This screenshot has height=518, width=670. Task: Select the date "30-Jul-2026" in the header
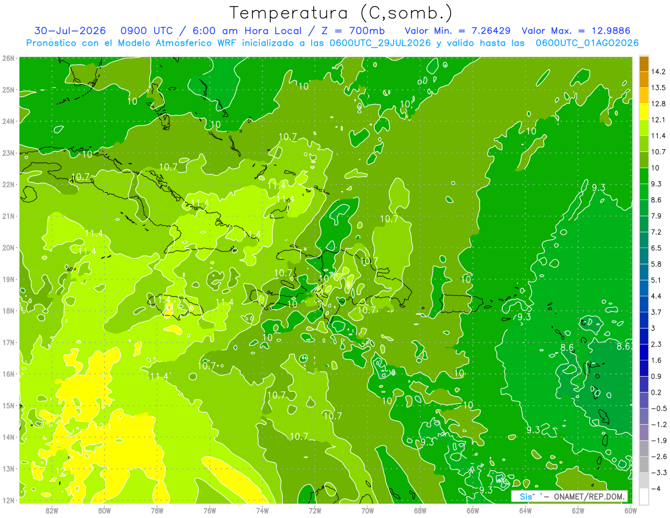(70, 31)
